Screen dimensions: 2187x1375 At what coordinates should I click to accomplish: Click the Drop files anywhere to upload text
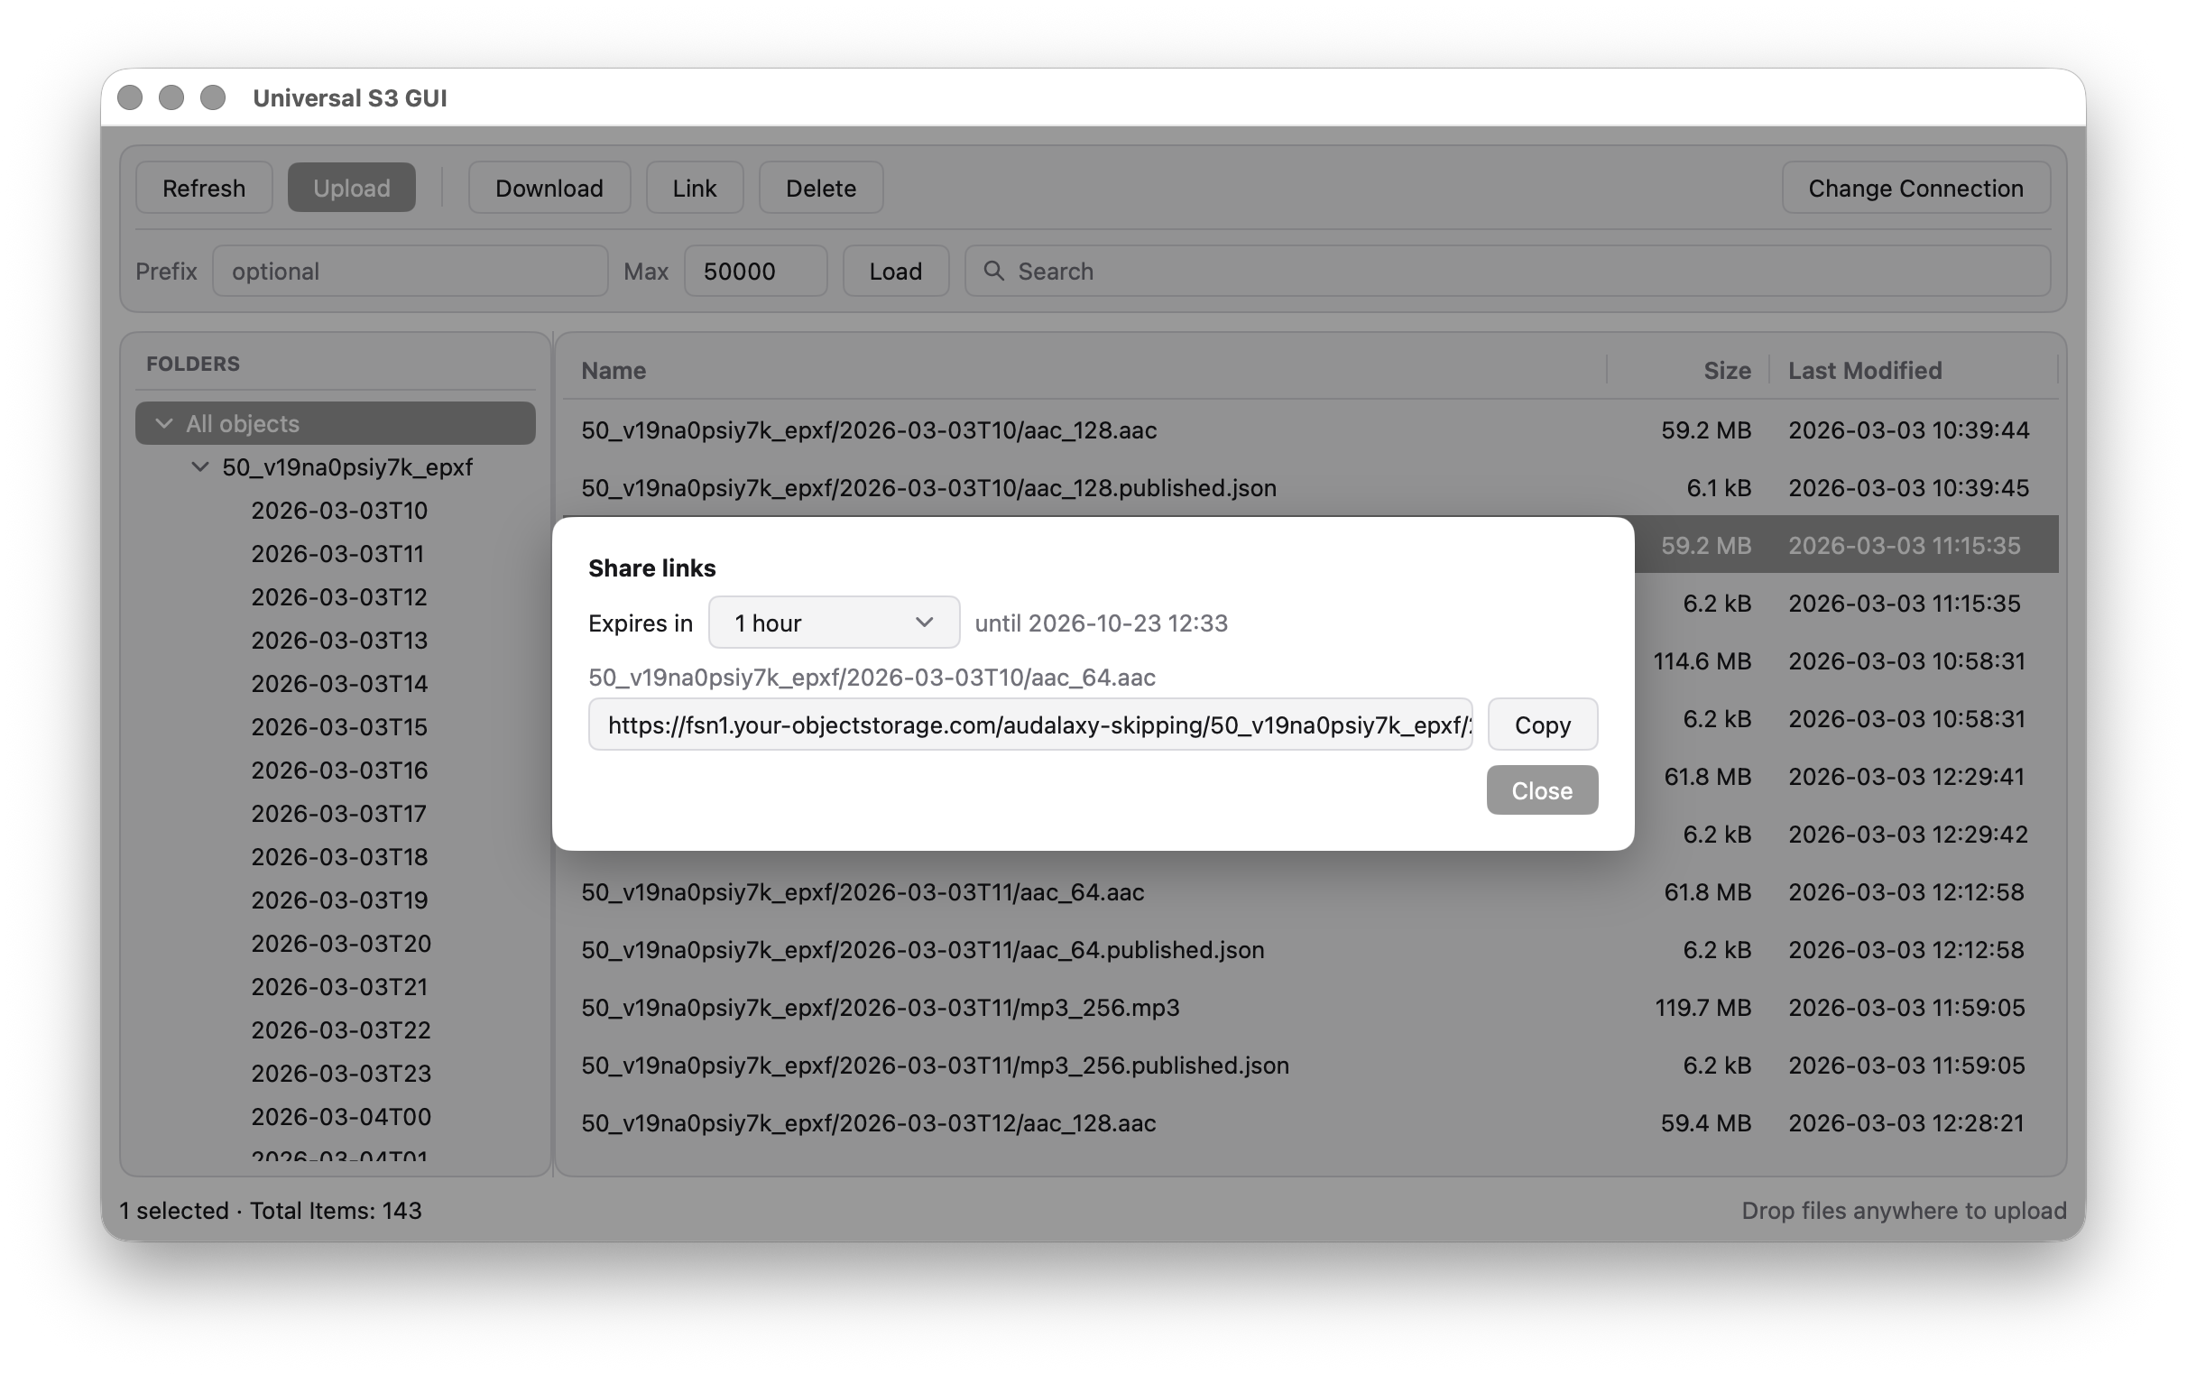click(x=1904, y=1211)
